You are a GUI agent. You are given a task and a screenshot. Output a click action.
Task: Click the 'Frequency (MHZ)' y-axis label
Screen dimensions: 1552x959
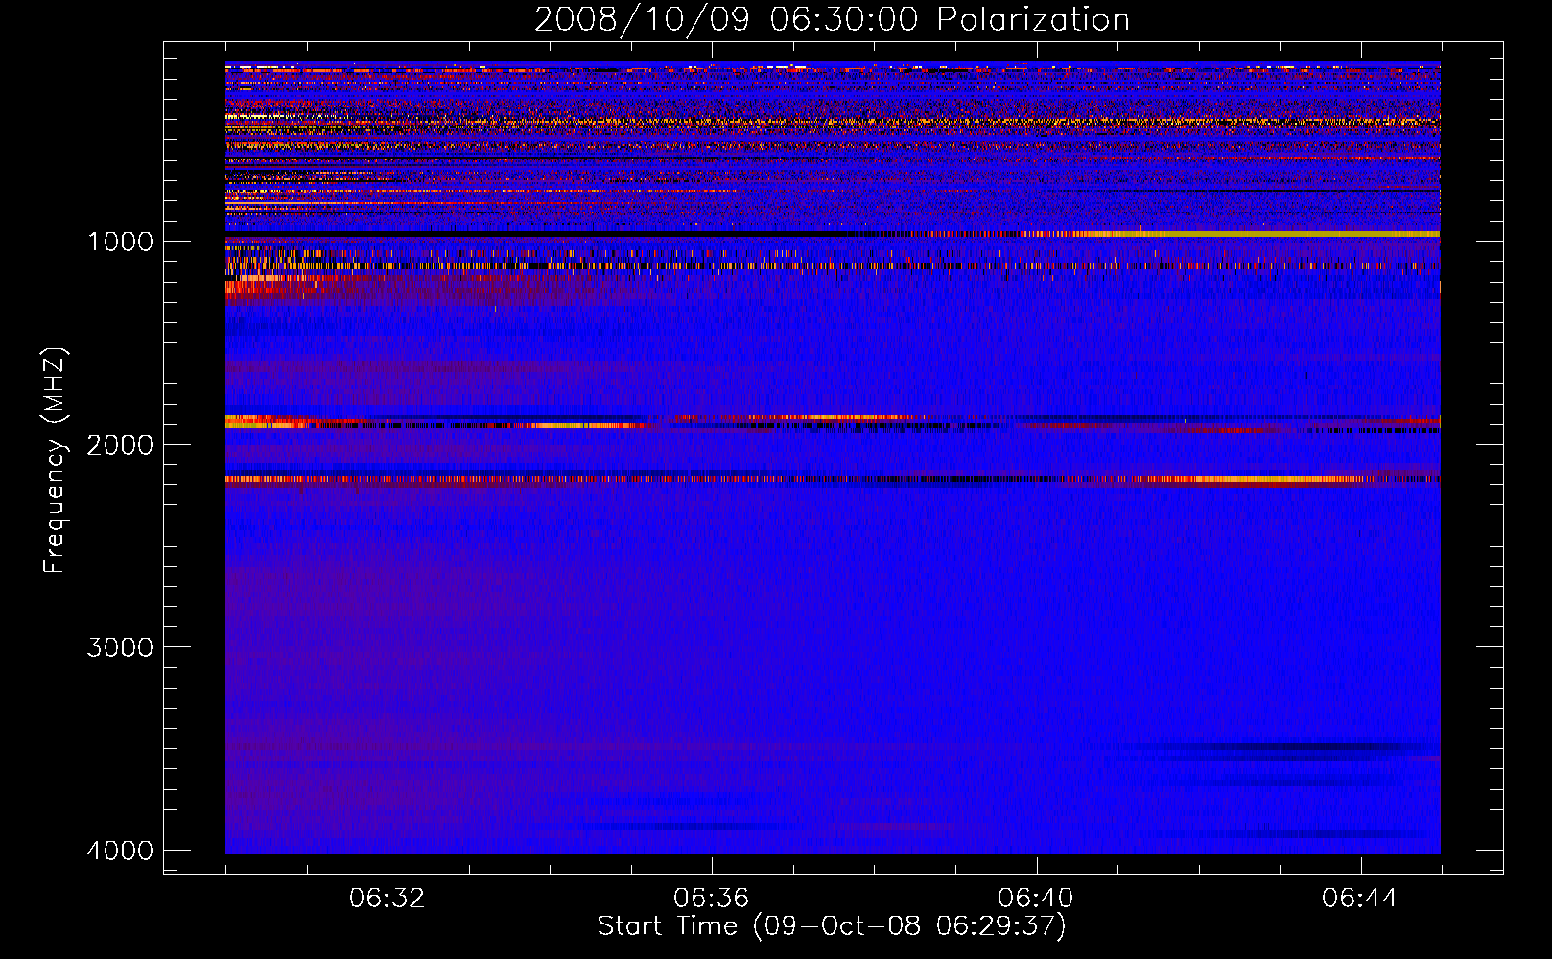tap(55, 460)
